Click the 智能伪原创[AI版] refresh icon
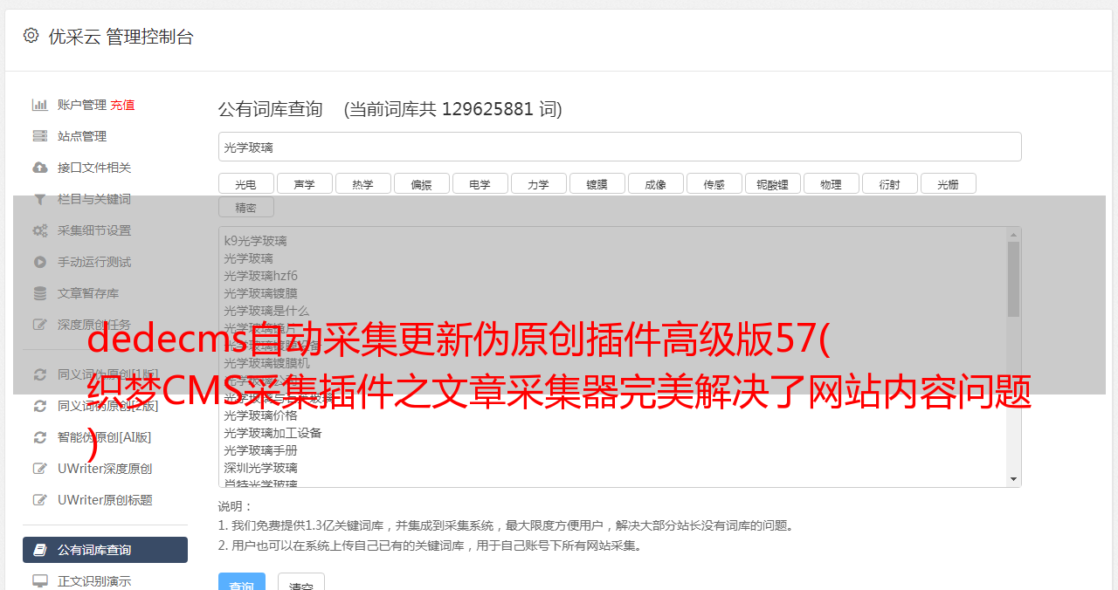Image resolution: width=1118 pixels, height=590 pixels. click(39, 437)
